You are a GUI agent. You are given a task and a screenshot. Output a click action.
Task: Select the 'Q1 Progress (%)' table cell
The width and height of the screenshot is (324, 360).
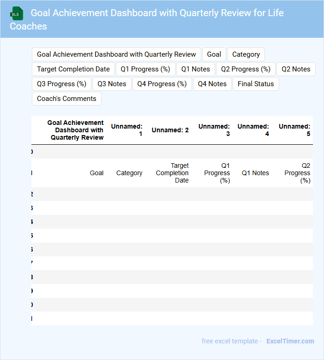click(217, 173)
